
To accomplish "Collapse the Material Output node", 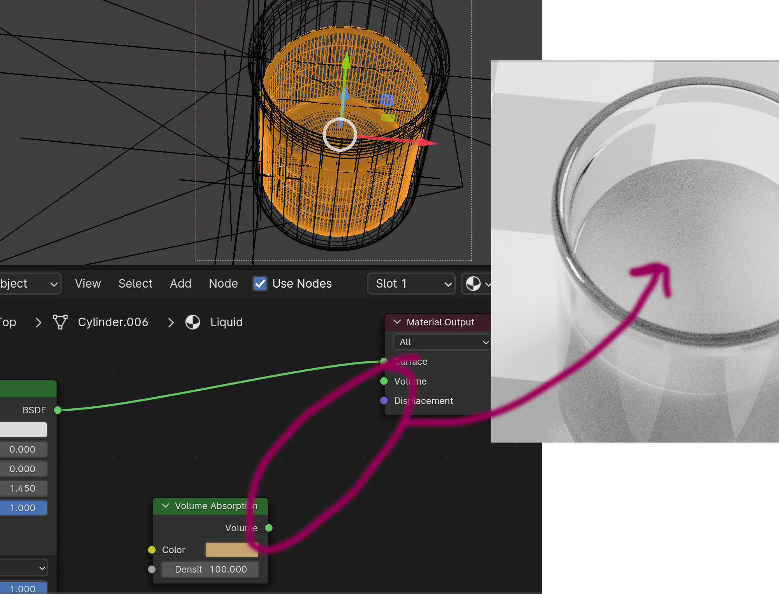I will click(397, 322).
